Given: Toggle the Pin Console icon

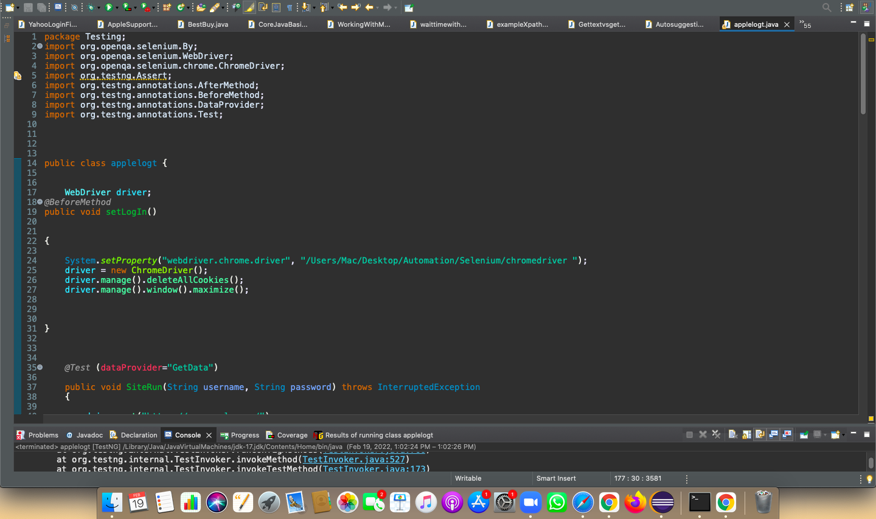Looking at the screenshot, I should point(804,434).
